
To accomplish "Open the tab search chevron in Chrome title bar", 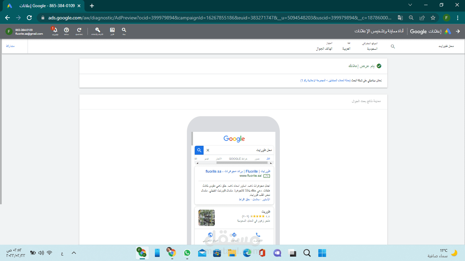I will [x=410, y=5].
